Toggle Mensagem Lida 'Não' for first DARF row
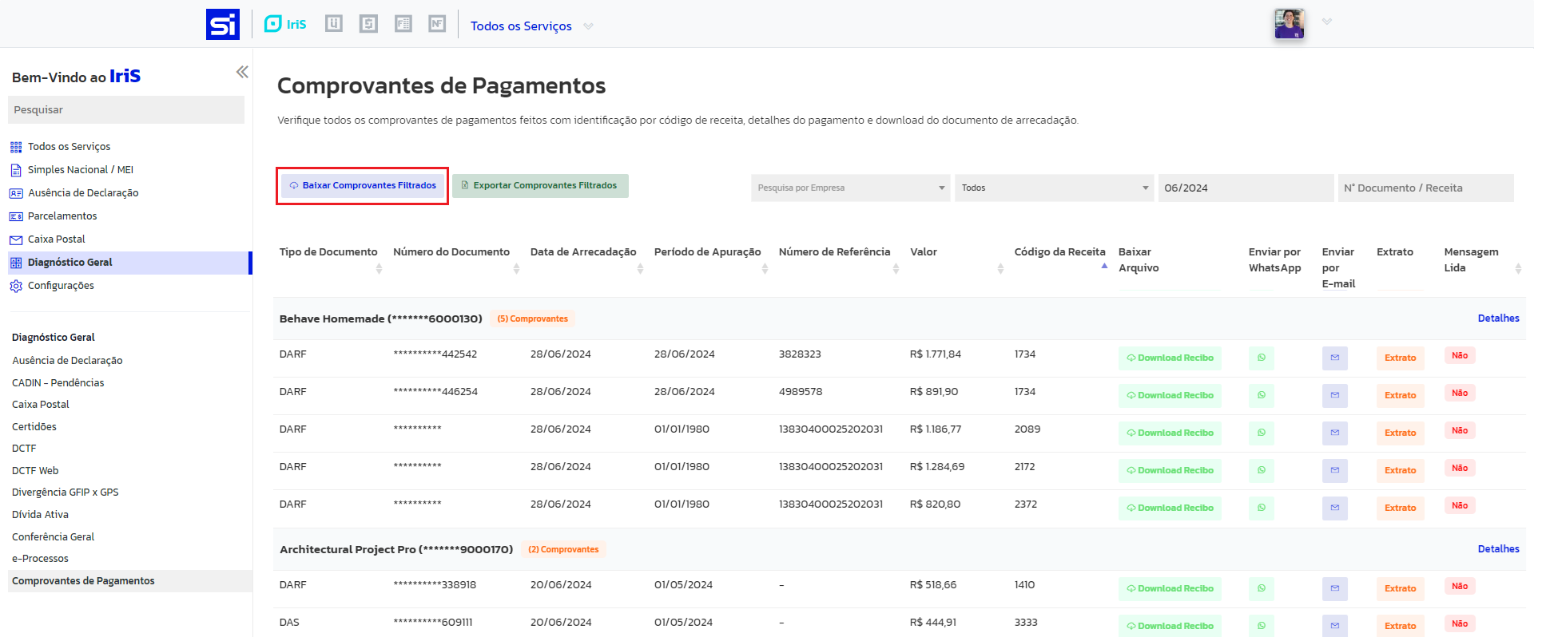Viewport: 1542px width, 637px height. [1459, 356]
